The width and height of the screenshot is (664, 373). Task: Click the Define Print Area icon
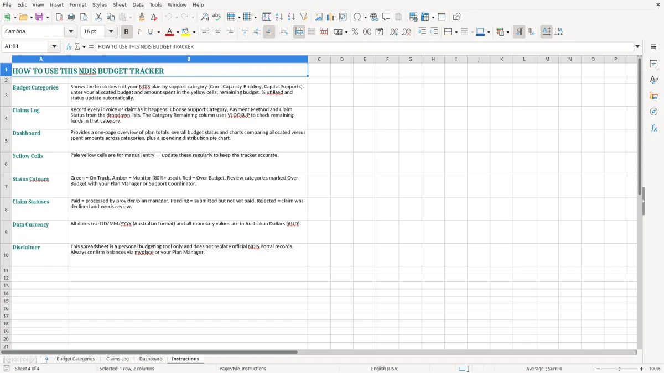(x=413, y=17)
